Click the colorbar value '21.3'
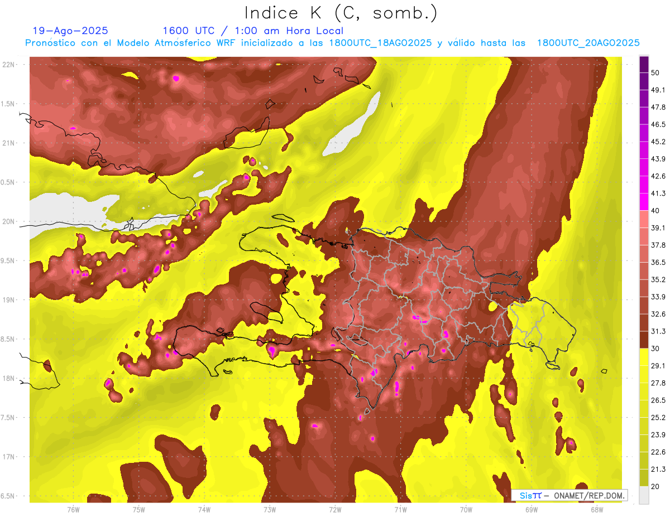Viewport: 670px width, 517px height. pyautogui.click(x=659, y=470)
